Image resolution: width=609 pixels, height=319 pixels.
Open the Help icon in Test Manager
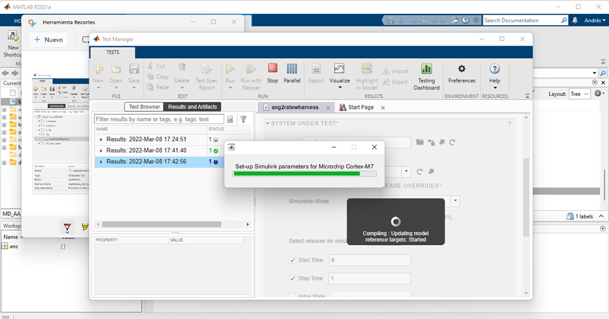click(494, 73)
